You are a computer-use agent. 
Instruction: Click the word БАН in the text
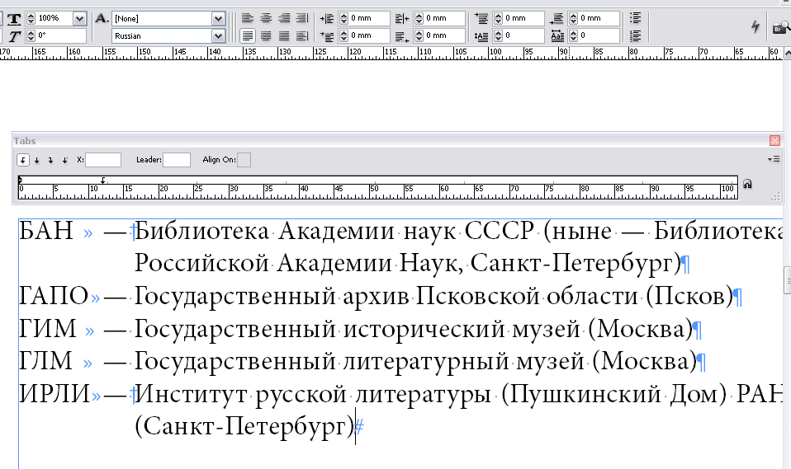pos(46,232)
